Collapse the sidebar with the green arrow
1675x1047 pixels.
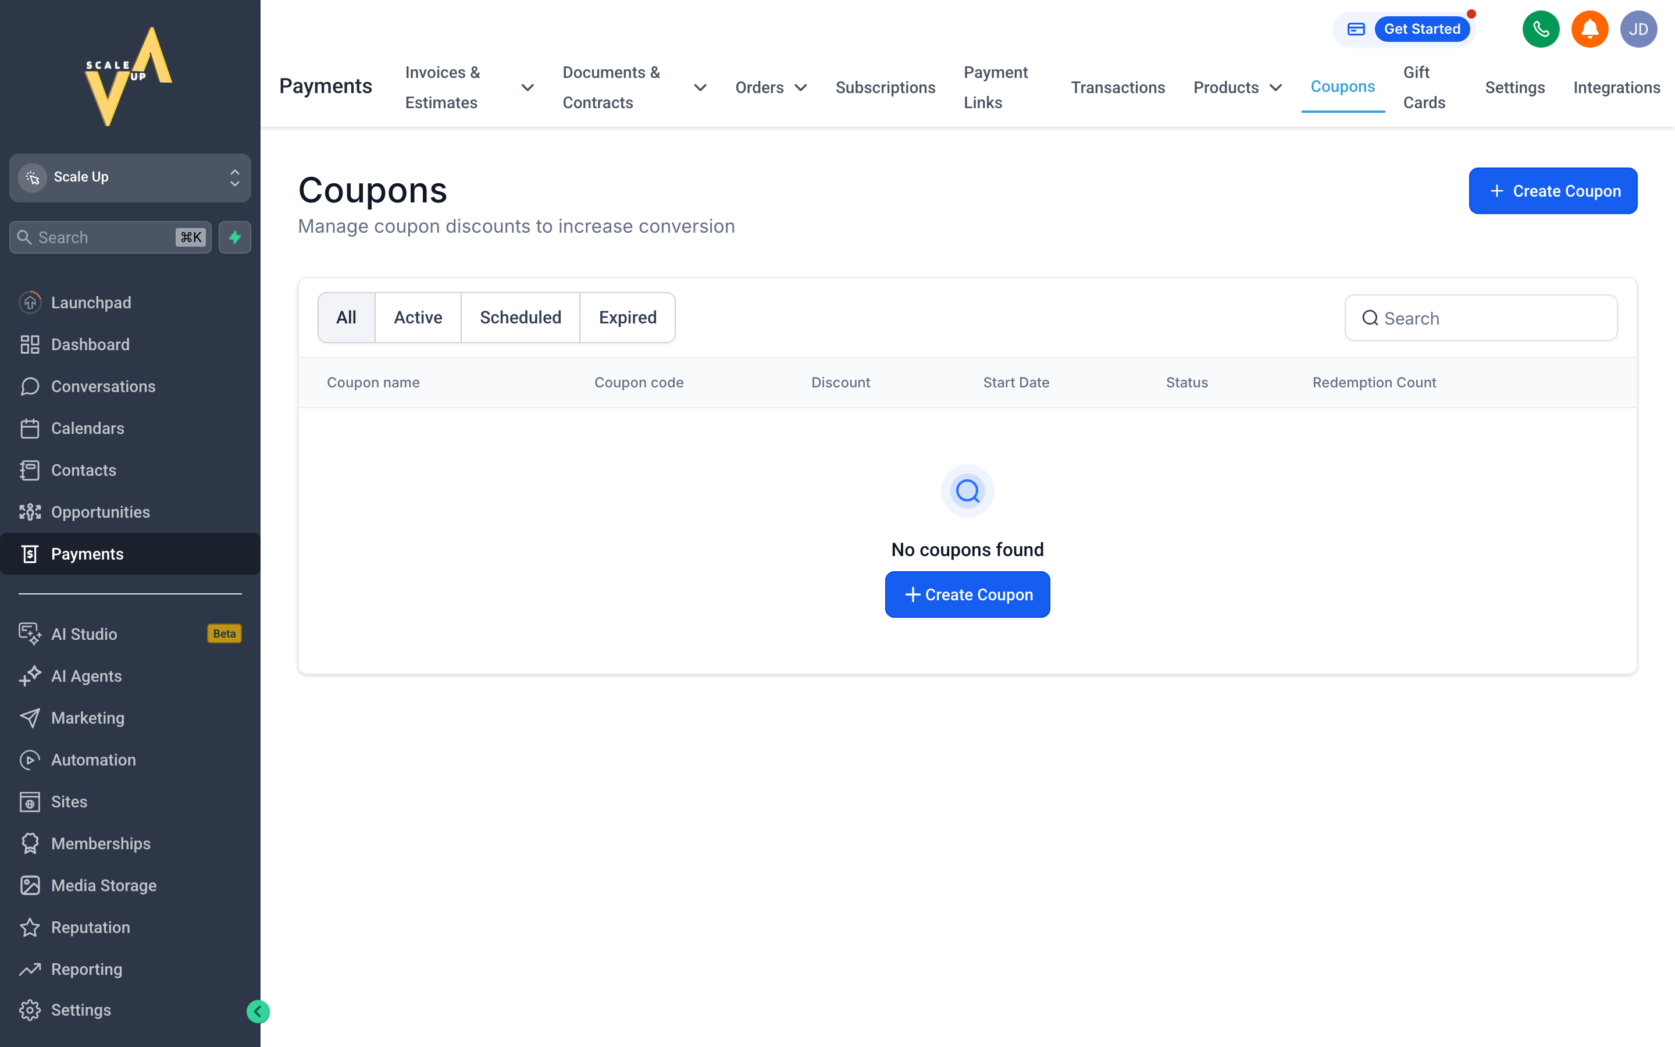tap(258, 1012)
